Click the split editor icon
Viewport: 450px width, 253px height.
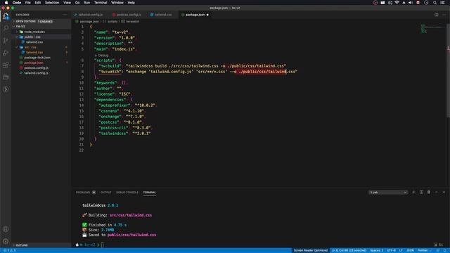(x=436, y=15)
